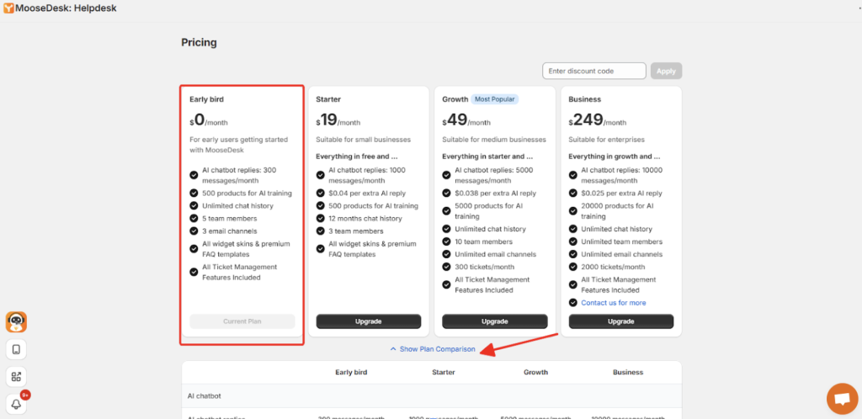Open the mobile device icon in sidebar
Viewport: 862px width, 419px height.
pos(16,349)
